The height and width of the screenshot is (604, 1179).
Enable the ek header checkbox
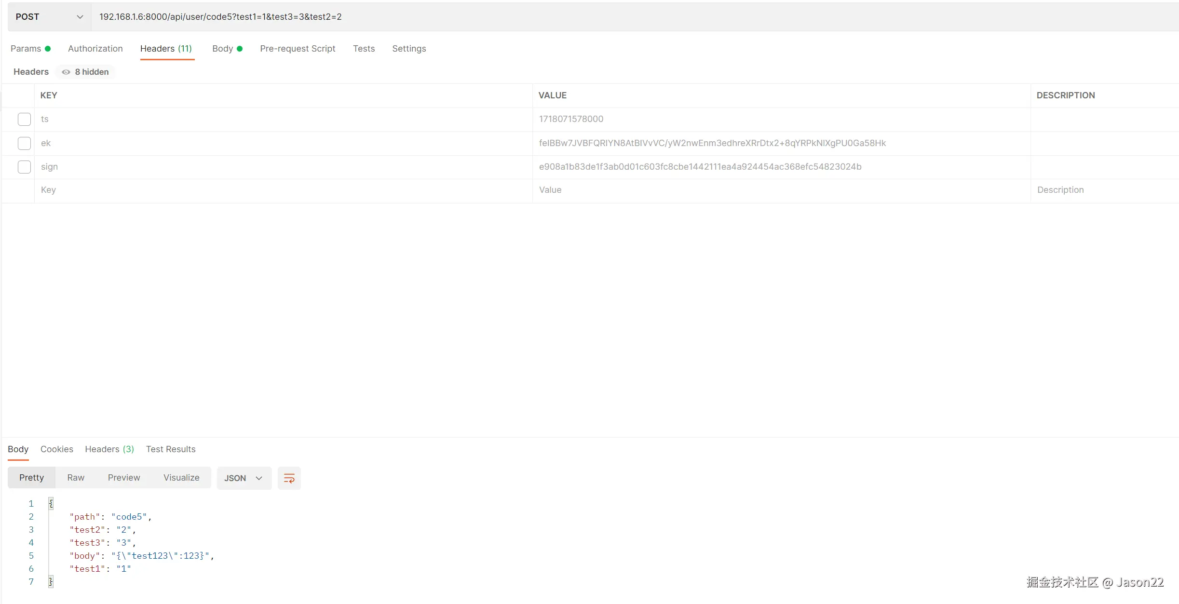[24, 143]
